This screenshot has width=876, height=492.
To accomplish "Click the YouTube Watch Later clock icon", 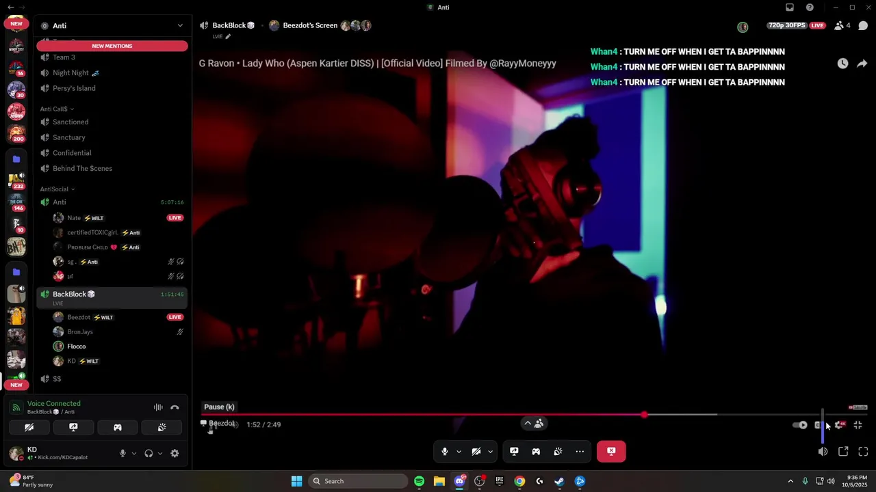I will [842, 64].
